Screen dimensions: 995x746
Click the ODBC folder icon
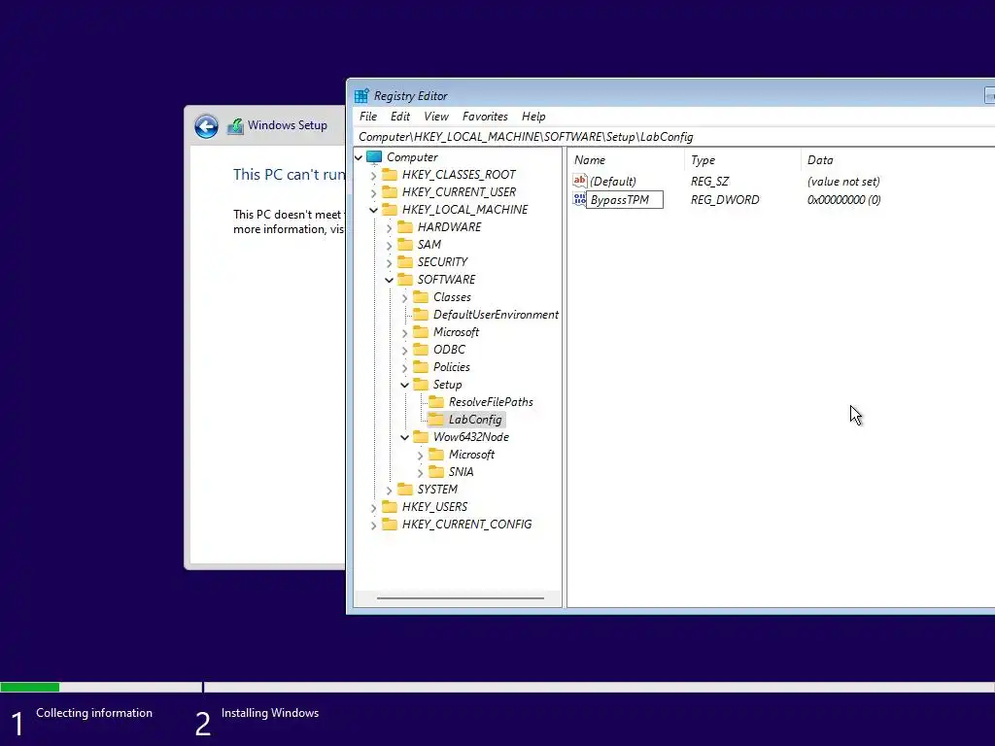pyautogui.click(x=421, y=350)
